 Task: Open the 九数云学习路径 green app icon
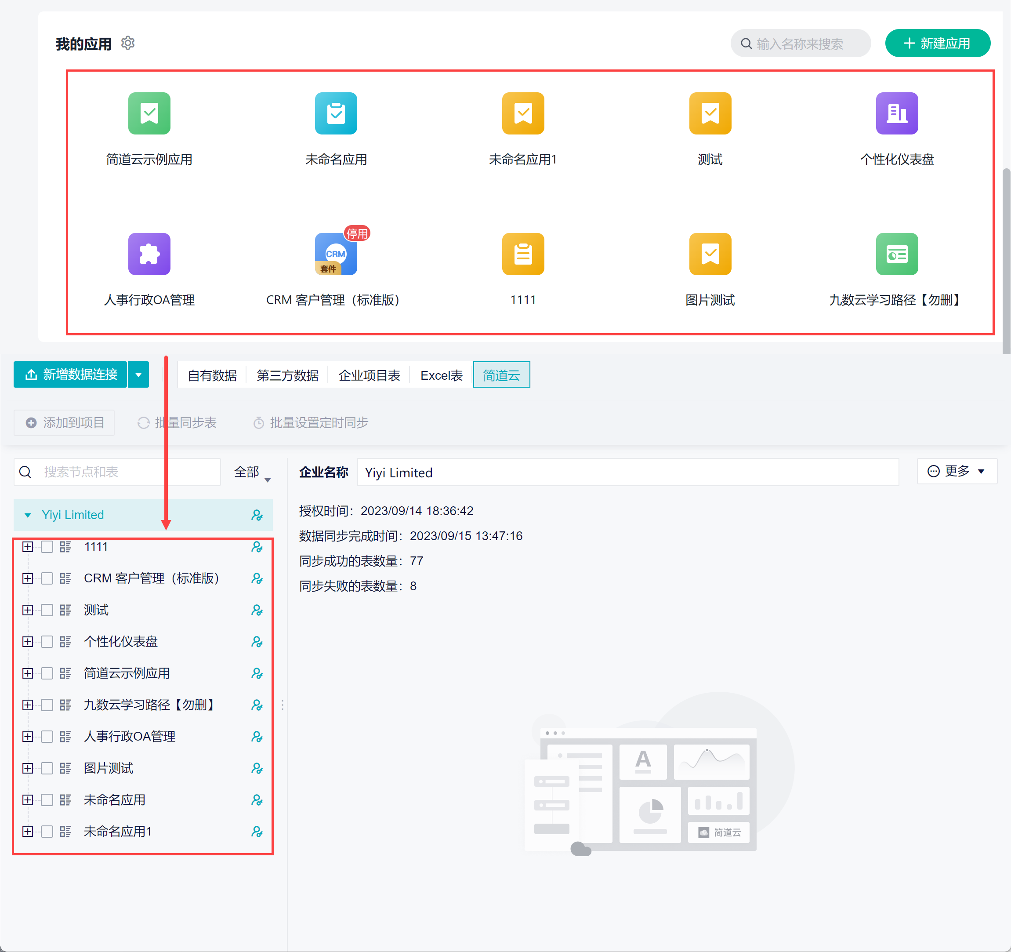[897, 254]
